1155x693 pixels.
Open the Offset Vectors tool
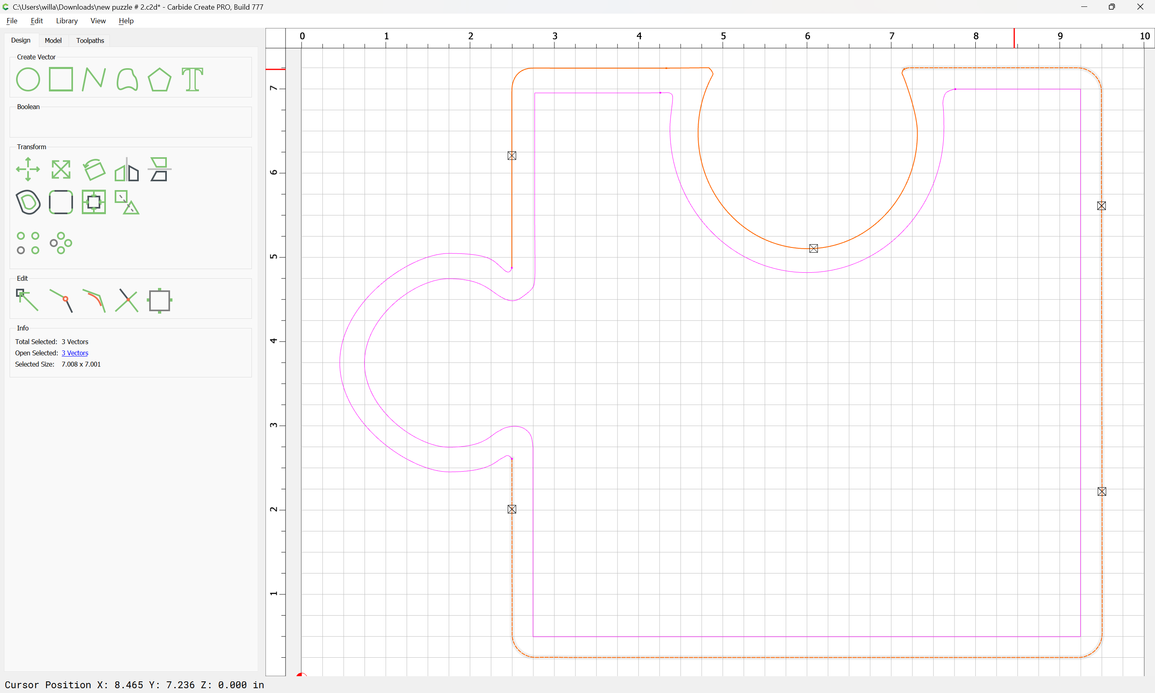pos(28,202)
